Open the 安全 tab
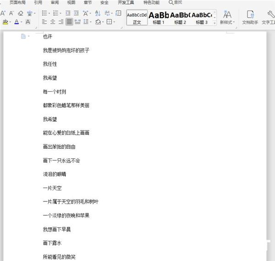 [104, 2]
